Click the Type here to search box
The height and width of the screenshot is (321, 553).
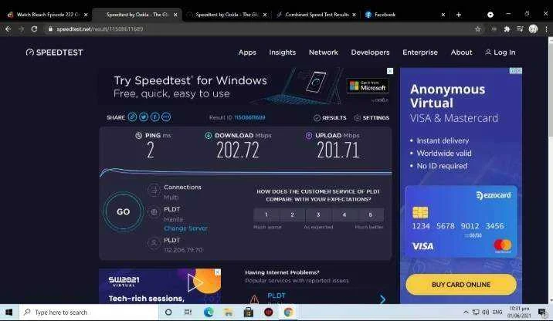pos(88,313)
